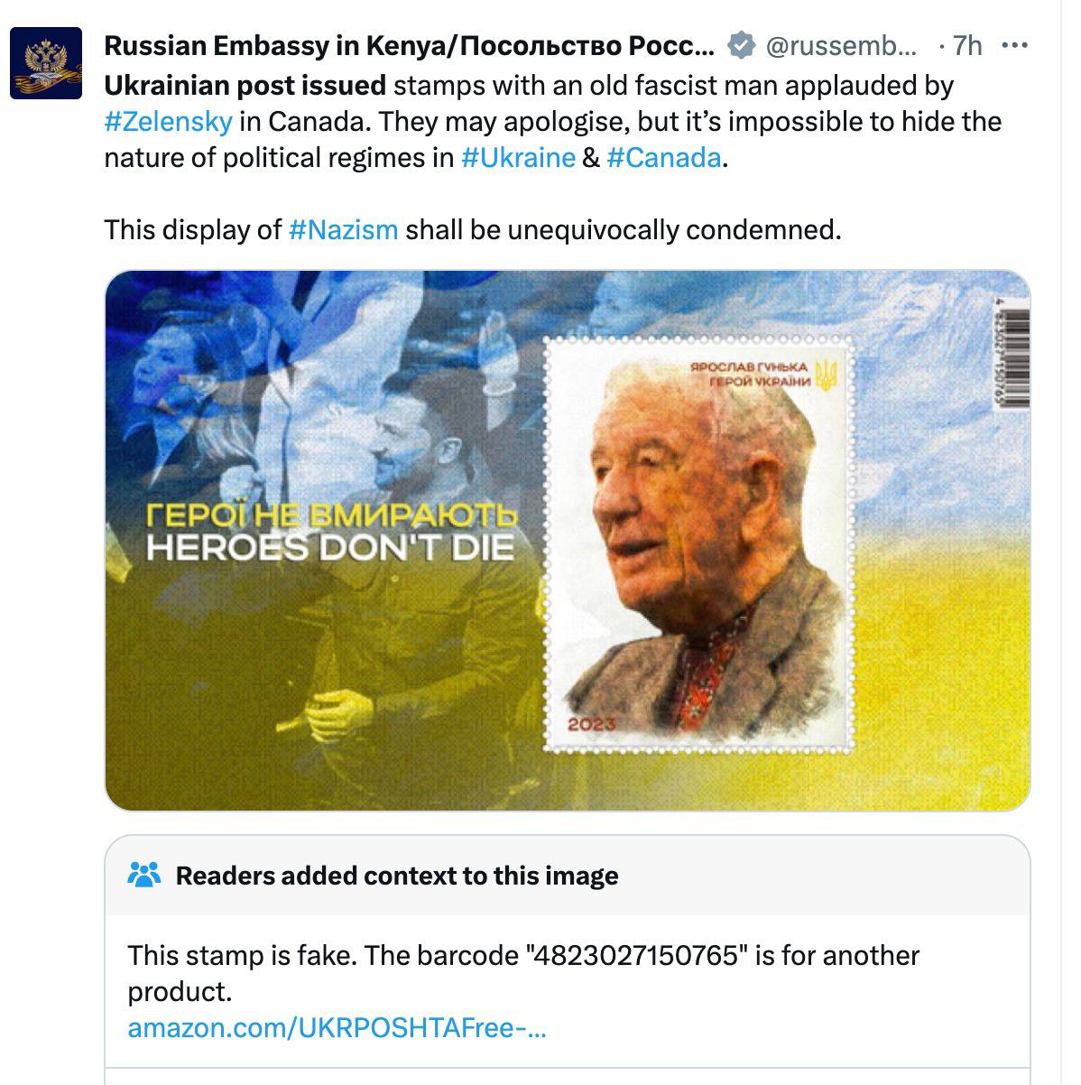Click the 'HEROES DON'T DIE' caption in image
Screen dimensions: 1081x1085
click(x=329, y=548)
